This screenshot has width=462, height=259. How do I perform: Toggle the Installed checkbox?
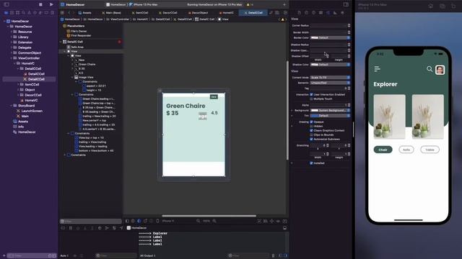point(311,163)
